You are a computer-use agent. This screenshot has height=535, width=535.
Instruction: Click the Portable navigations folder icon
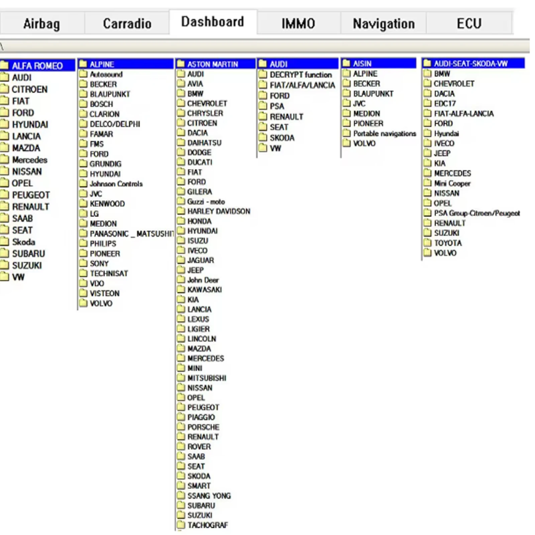[347, 133]
